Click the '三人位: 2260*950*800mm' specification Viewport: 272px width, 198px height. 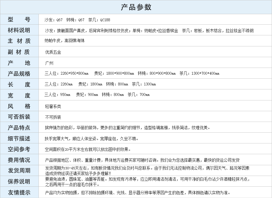click(x=67, y=73)
